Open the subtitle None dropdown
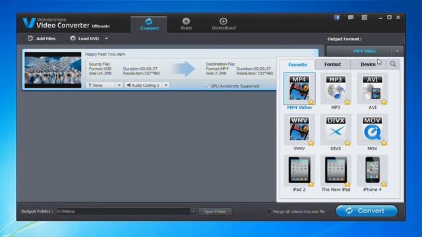 119,85
